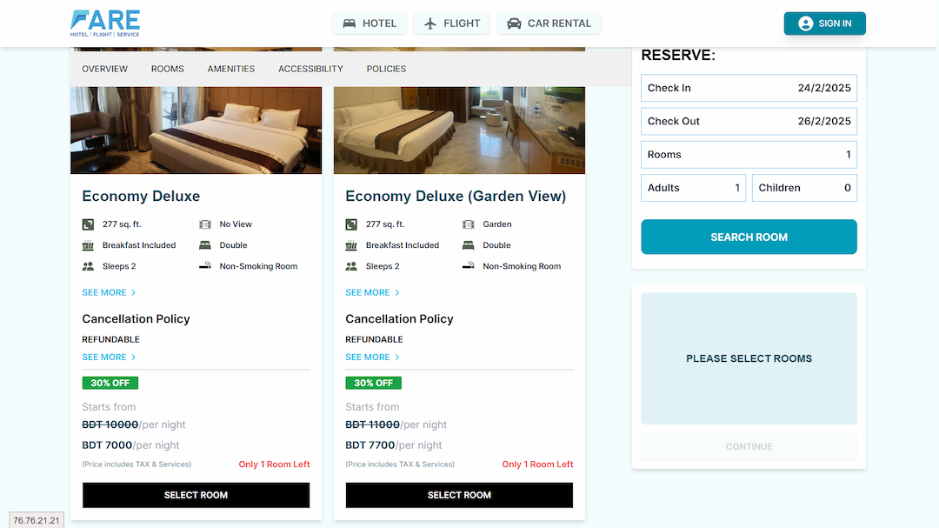
Task: Open the Check Out date field
Action: coord(749,121)
